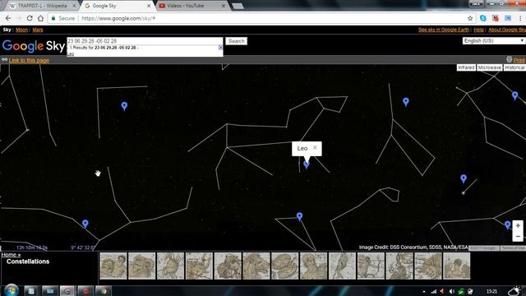526x296 pixels.
Task: Open Chrome's three-dot menu
Action: (521, 18)
